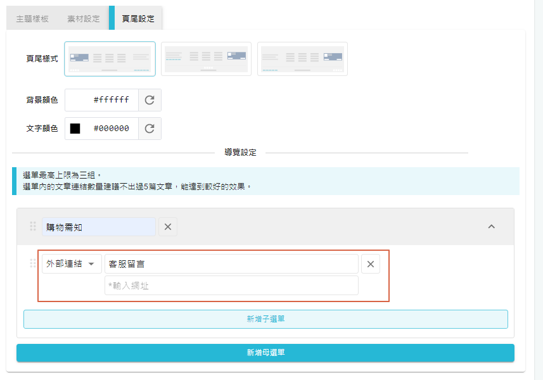Click the 輸入網址 URL input field
The image size is (543, 380).
tap(231, 286)
